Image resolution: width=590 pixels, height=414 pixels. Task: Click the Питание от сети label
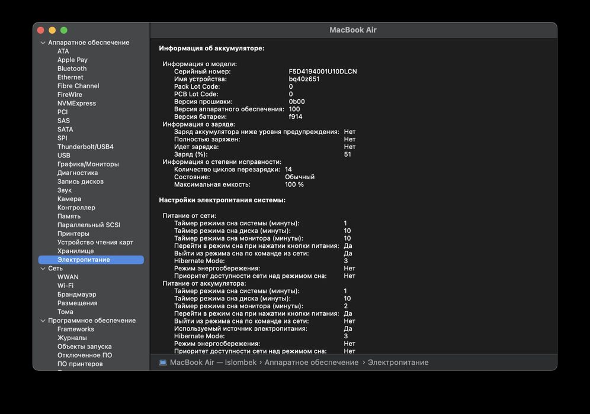pos(190,216)
